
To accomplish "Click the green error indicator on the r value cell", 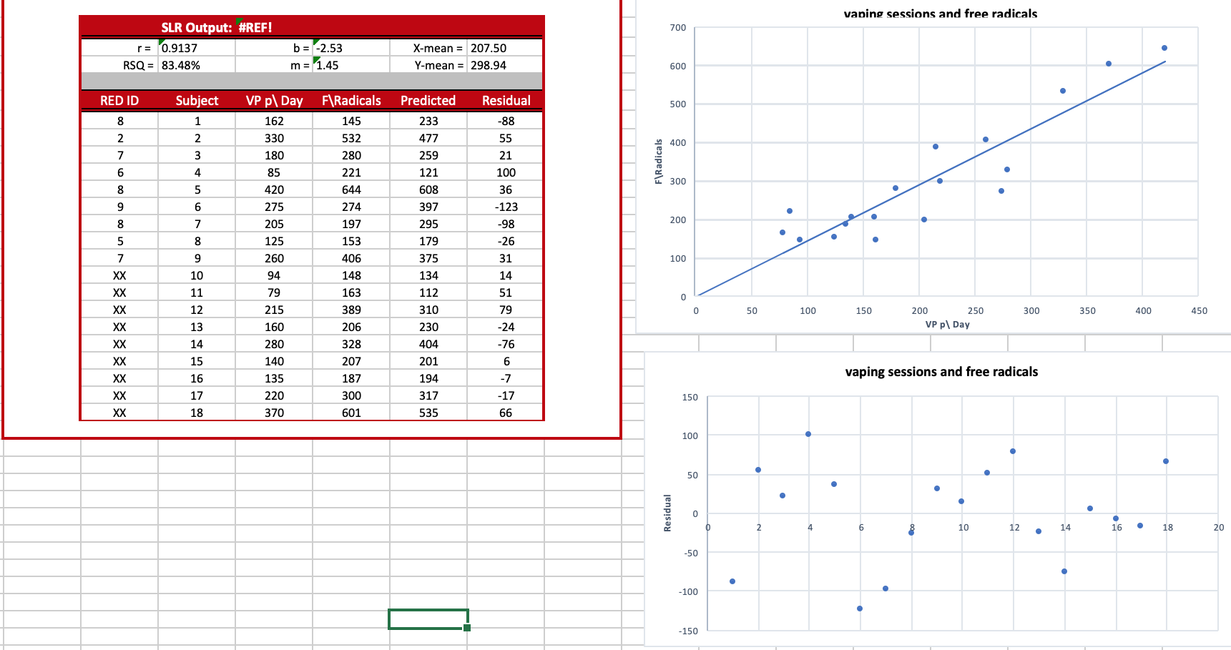I will pos(160,43).
